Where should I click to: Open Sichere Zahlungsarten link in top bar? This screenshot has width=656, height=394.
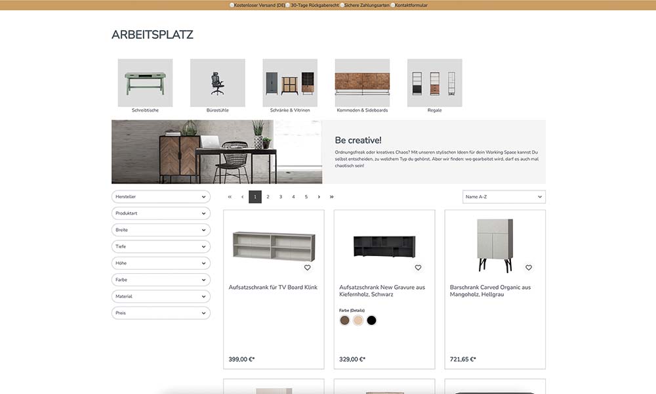(x=367, y=5)
